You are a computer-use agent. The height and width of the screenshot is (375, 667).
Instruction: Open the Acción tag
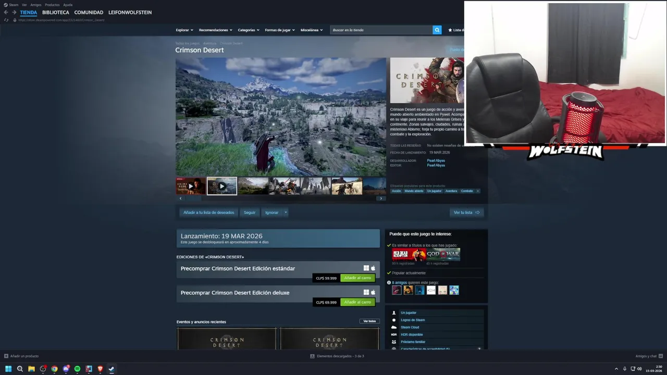point(397,191)
